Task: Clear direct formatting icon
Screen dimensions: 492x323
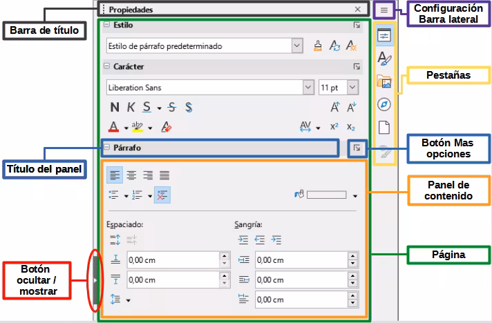Action: 166,127
